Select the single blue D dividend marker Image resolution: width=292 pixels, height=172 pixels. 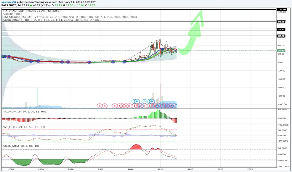click(144, 101)
